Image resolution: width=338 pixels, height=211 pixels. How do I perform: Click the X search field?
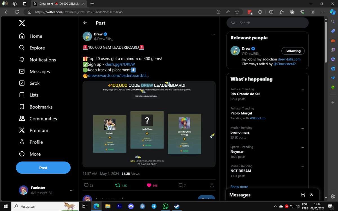coord(268,23)
